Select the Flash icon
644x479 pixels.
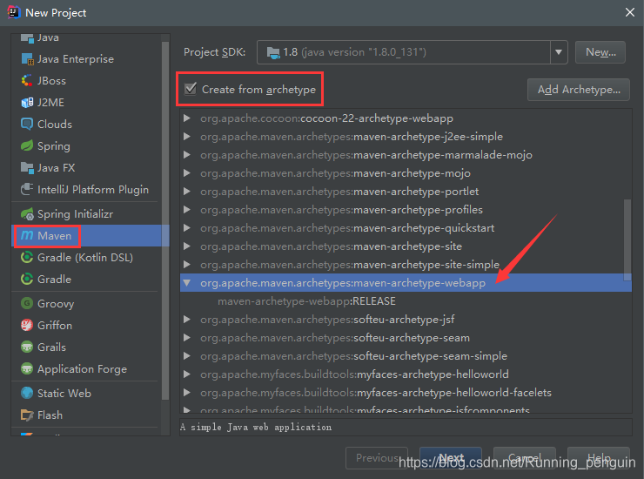point(27,415)
